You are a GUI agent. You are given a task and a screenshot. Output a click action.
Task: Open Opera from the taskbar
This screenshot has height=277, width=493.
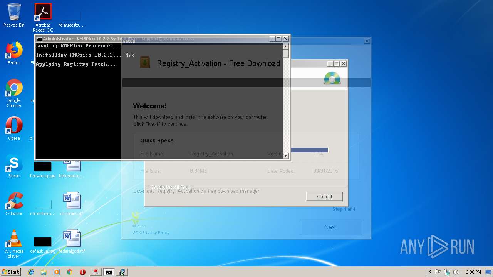[82, 272]
